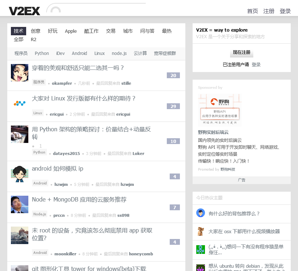Switch to the 交易 tab
The height and width of the screenshot is (271, 298).
(x=110, y=31)
